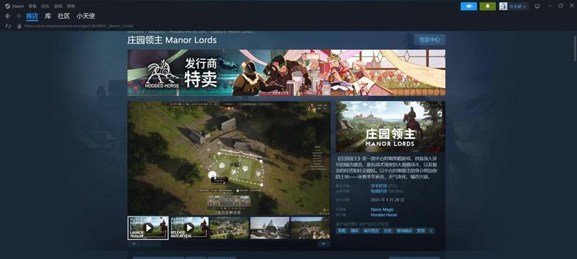Click the page vertical scrollbar

(x=574, y=49)
